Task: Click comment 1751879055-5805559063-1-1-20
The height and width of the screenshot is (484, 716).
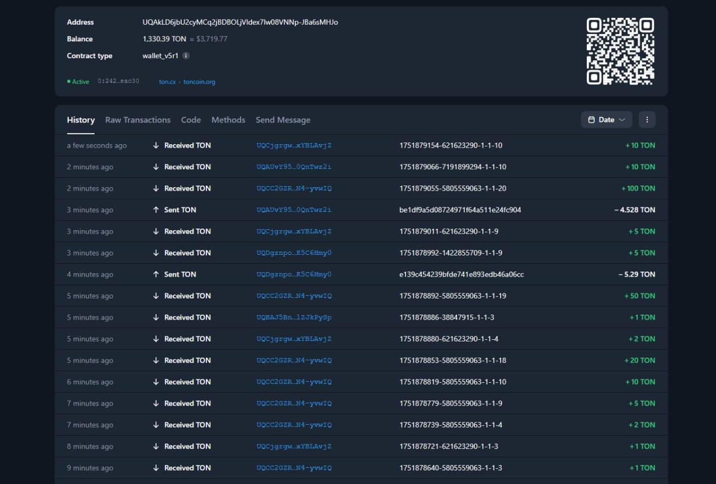Action: tap(453, 188)
